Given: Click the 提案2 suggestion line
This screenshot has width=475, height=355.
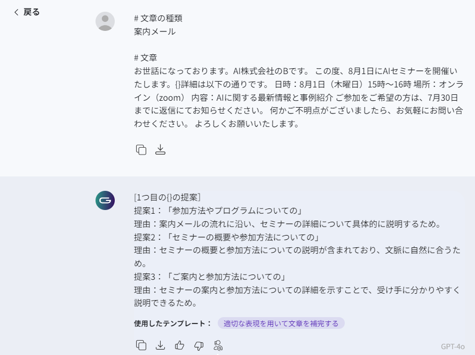Looking at the screenshot, I should (227, 237).
